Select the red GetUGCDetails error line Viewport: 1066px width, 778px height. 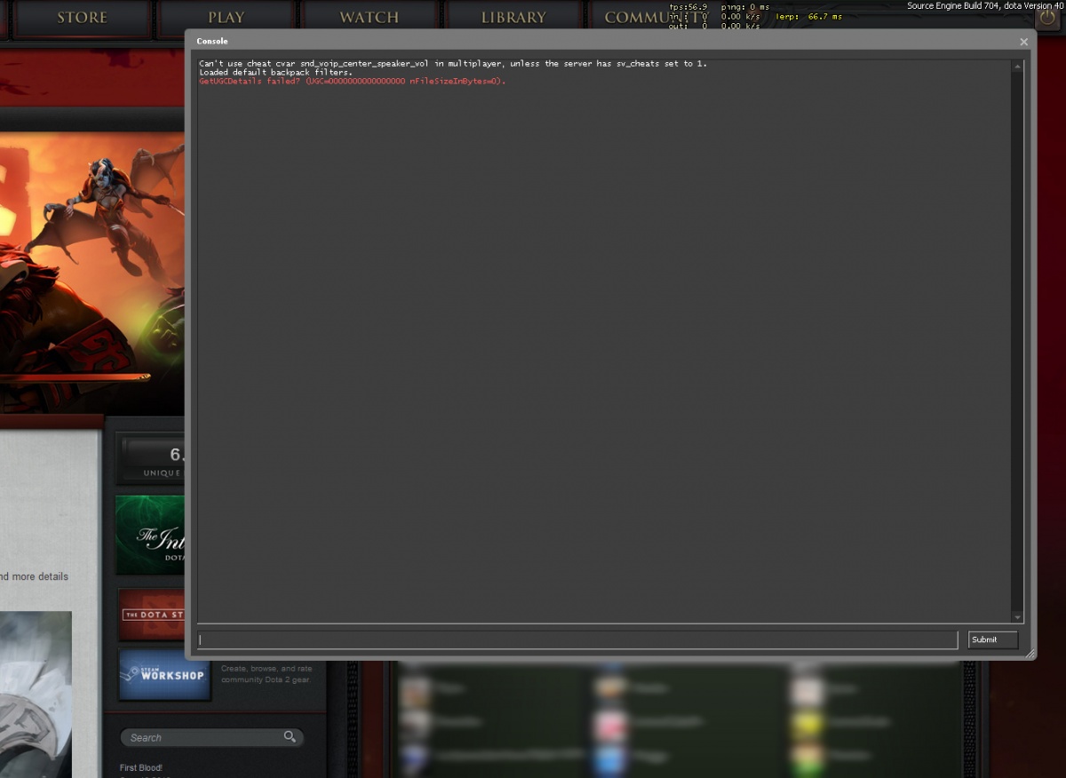coord(351,80)
